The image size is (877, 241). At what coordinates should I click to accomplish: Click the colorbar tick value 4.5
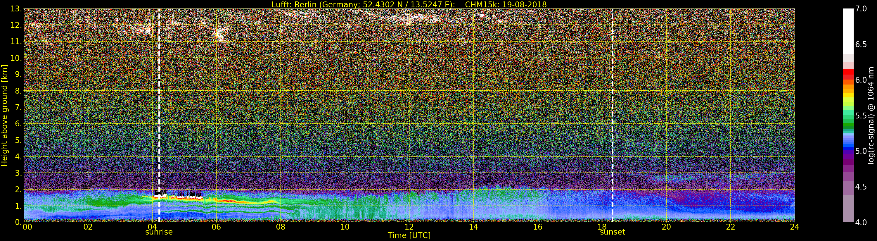point(861,187)
